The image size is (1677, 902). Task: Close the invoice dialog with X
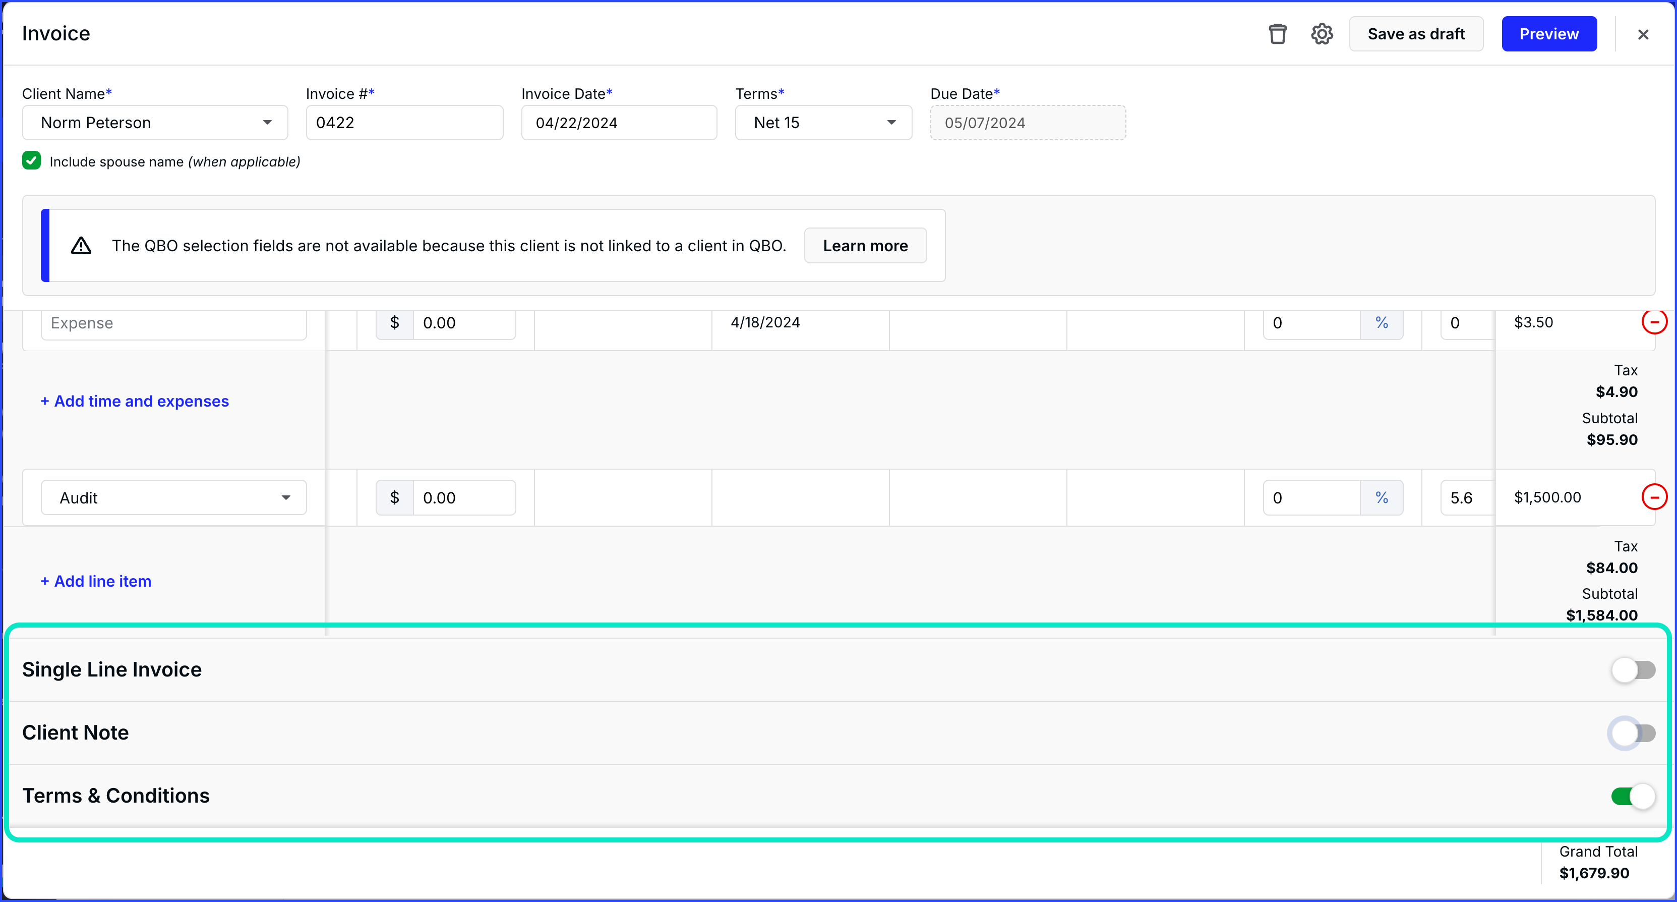tap(1643, 34)
